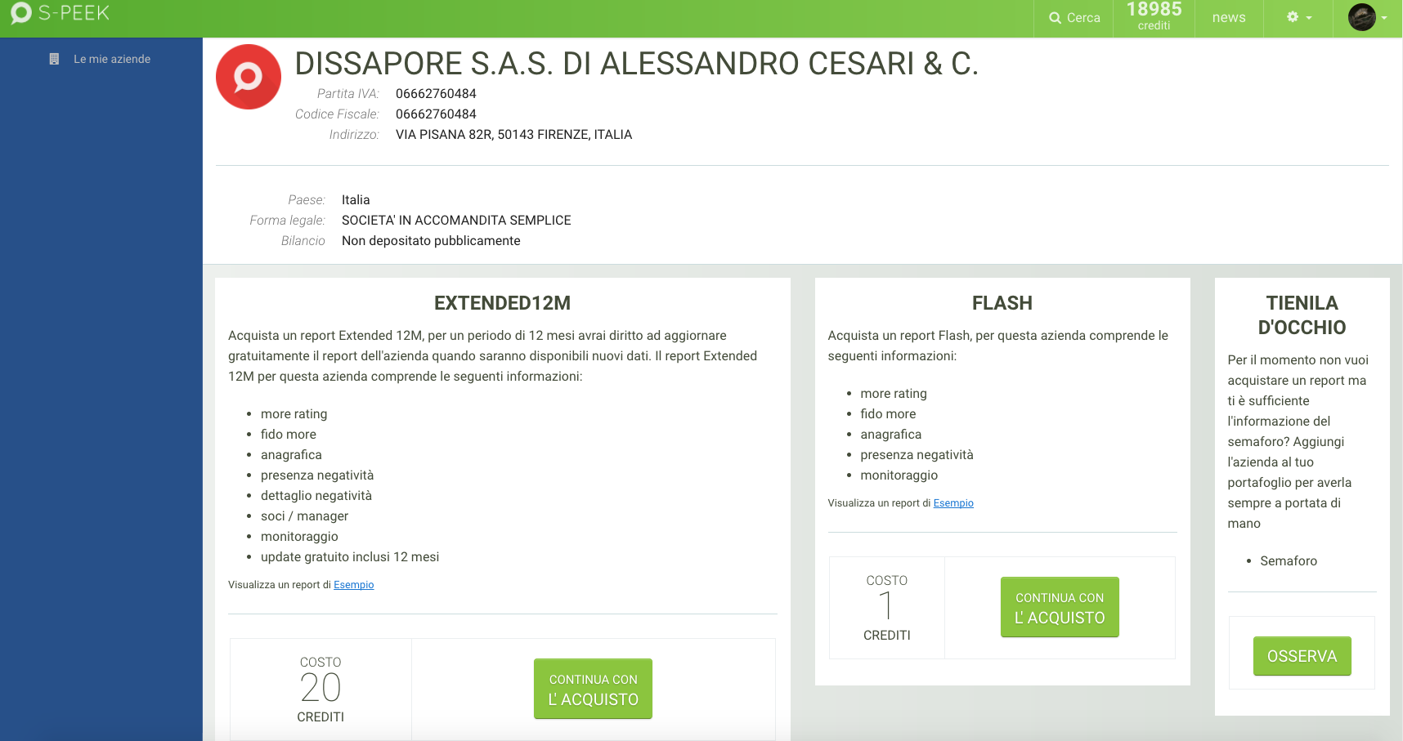Click the S-PEEK logo icon
The width and height of the screenshot is (1403, 741).
coord(20,13)
